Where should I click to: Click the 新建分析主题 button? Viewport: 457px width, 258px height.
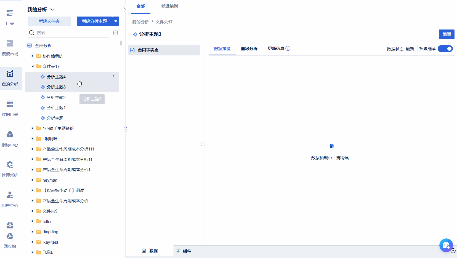94,21
